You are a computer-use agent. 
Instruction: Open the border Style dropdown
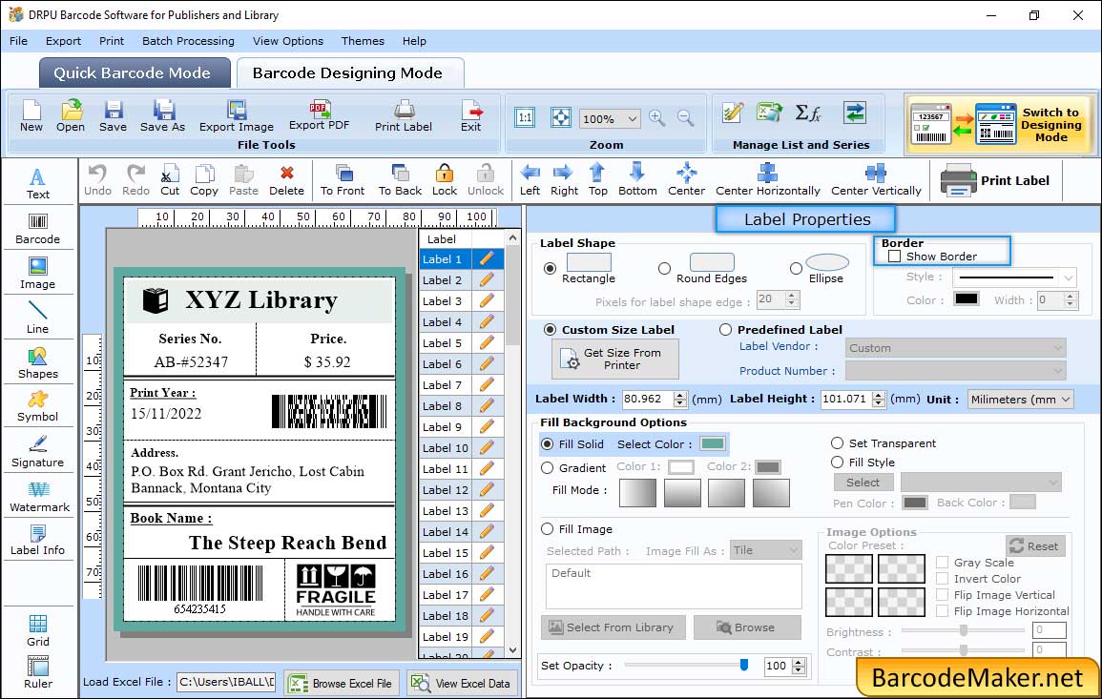pyautogui.click(x=1014, y=278)
